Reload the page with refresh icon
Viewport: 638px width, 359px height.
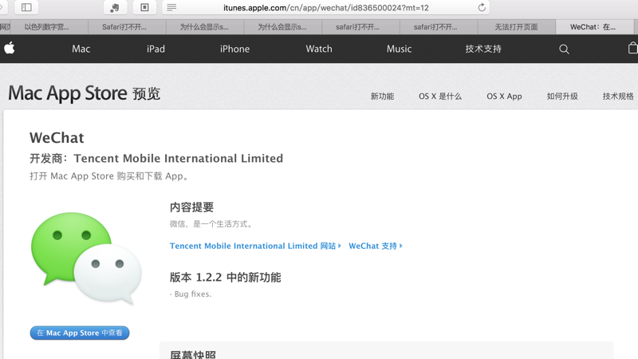482,7
